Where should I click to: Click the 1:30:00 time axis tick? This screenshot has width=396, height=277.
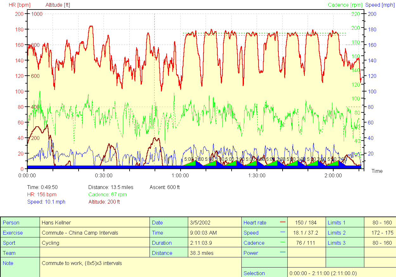(257, 175)
